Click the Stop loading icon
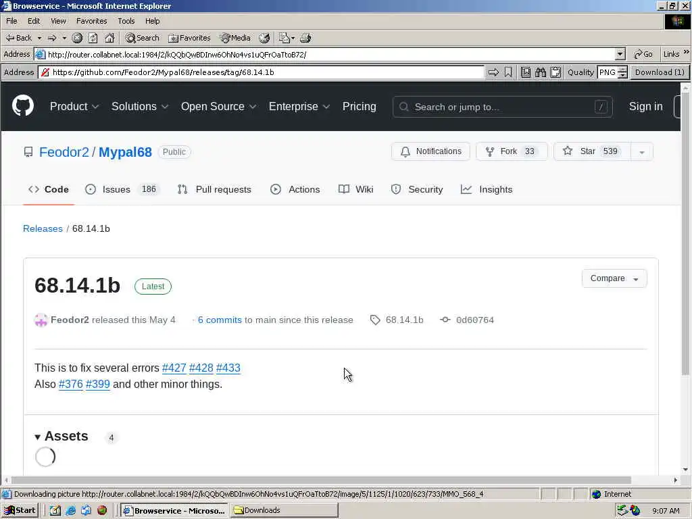 coord(77,38)
